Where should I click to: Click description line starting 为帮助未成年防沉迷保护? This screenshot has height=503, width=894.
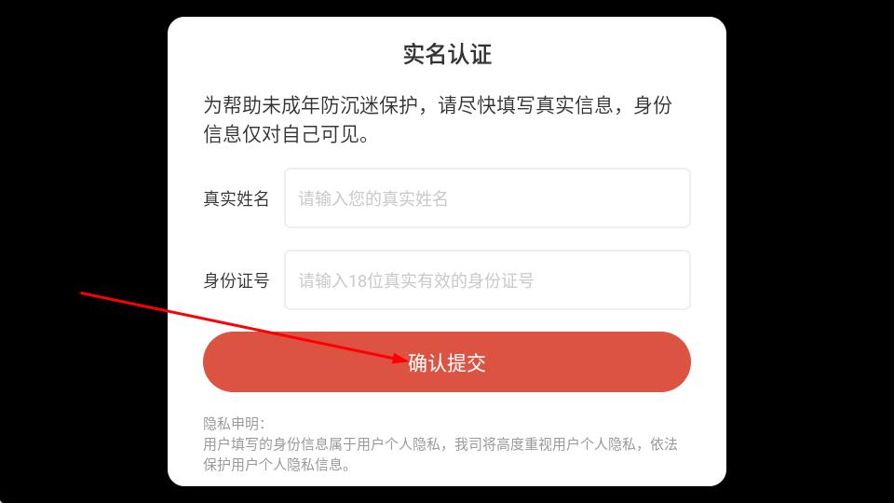438,105
